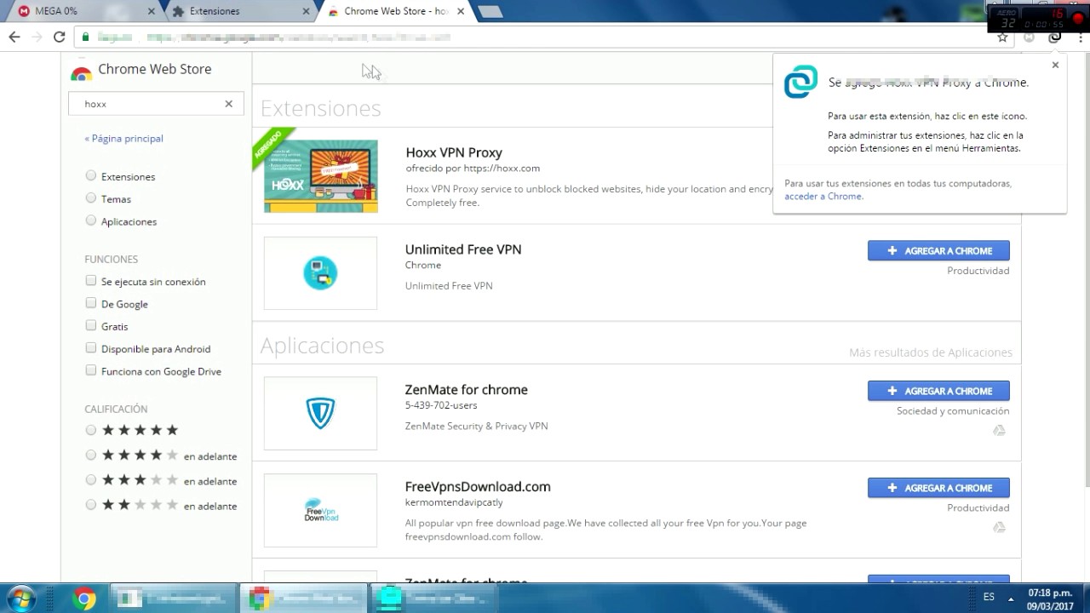
Task: Close the extension added notification popup
Action: tap(1055, 65)
